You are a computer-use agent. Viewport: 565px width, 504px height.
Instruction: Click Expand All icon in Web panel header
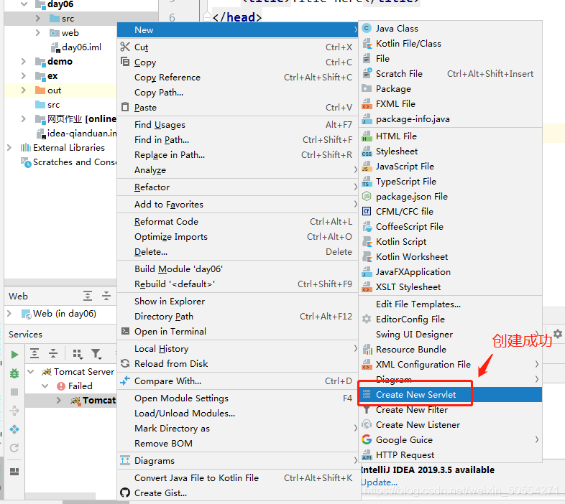click(x=88, y=296)
